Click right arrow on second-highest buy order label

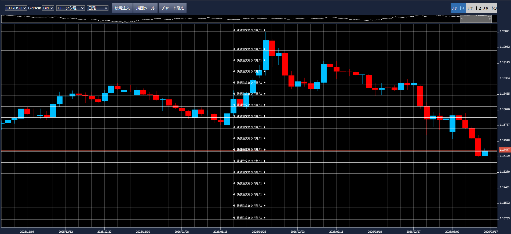point(265,49)
